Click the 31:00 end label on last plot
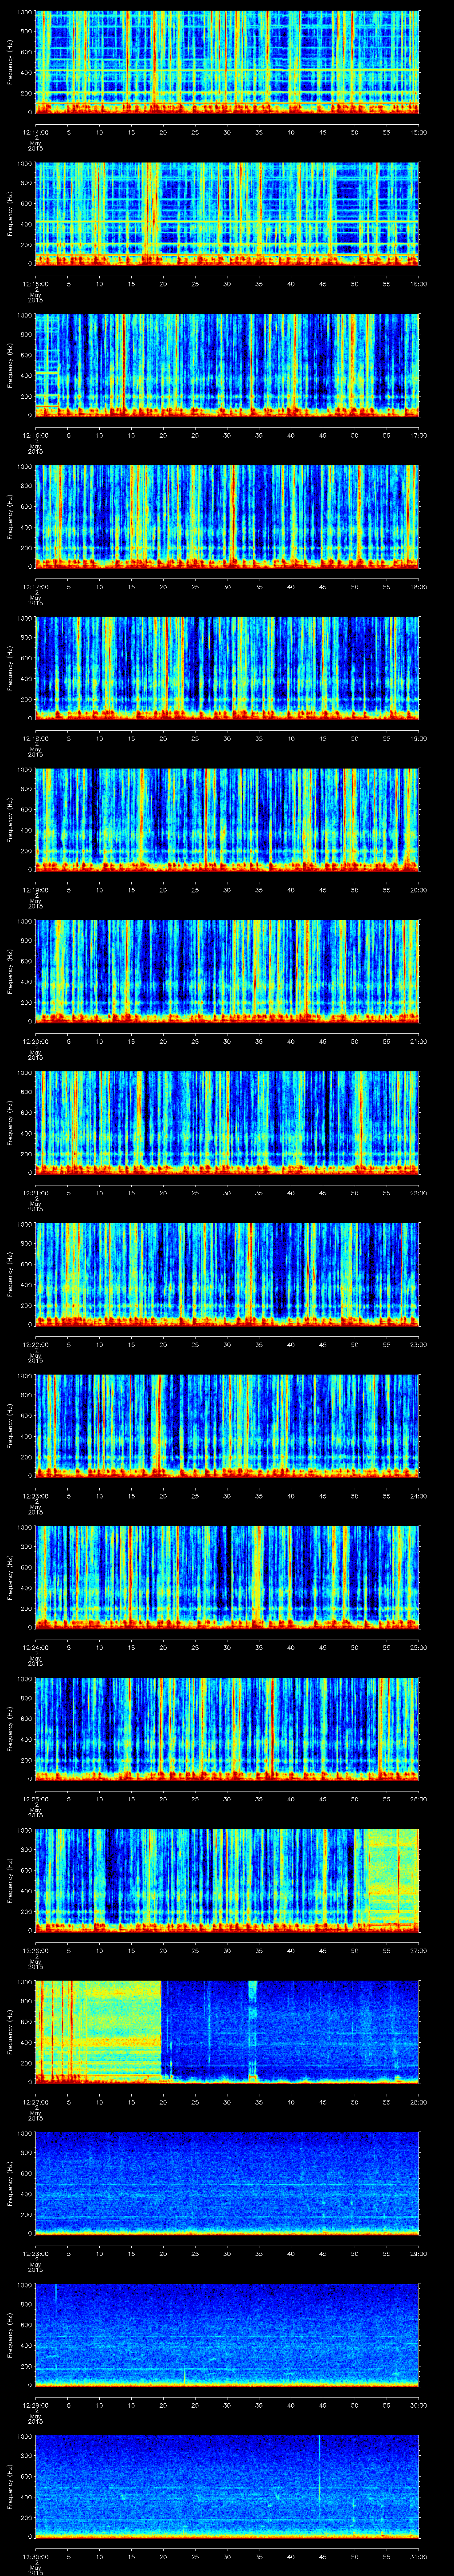The height and width of the screenshot is (2576, 454). 418,2557
